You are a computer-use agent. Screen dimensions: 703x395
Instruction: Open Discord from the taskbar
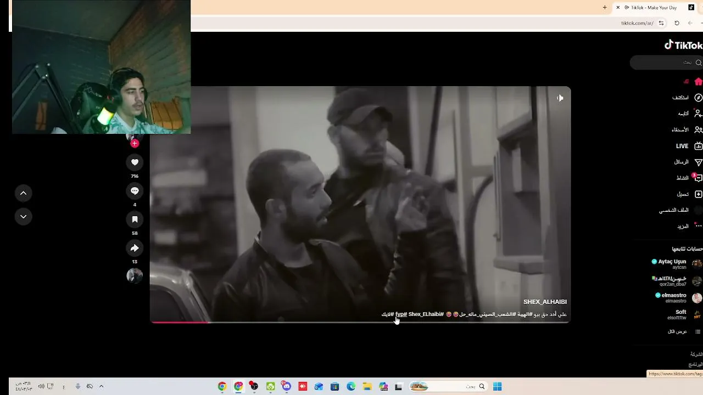pos(286,386)
